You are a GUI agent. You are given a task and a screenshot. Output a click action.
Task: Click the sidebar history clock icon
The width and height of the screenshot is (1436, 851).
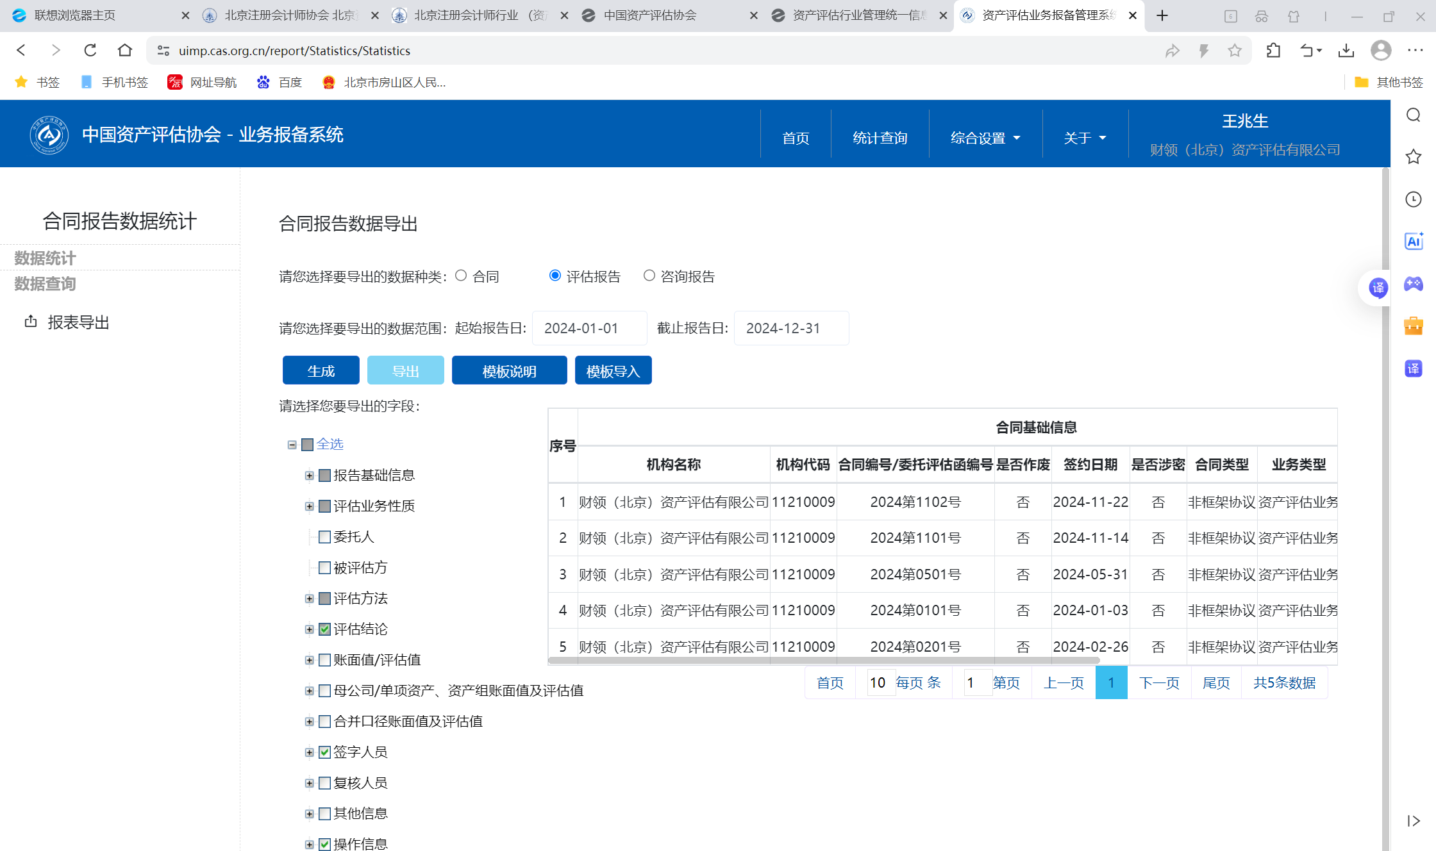pos(1414,199)
